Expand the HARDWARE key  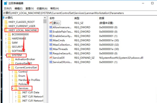6,39
